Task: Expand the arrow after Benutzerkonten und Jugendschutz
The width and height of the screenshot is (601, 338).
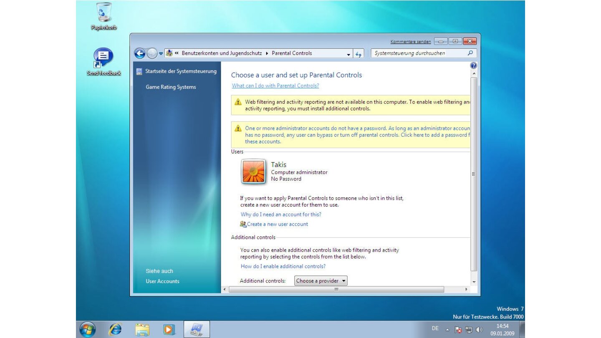Action: (x=267, y=53)
